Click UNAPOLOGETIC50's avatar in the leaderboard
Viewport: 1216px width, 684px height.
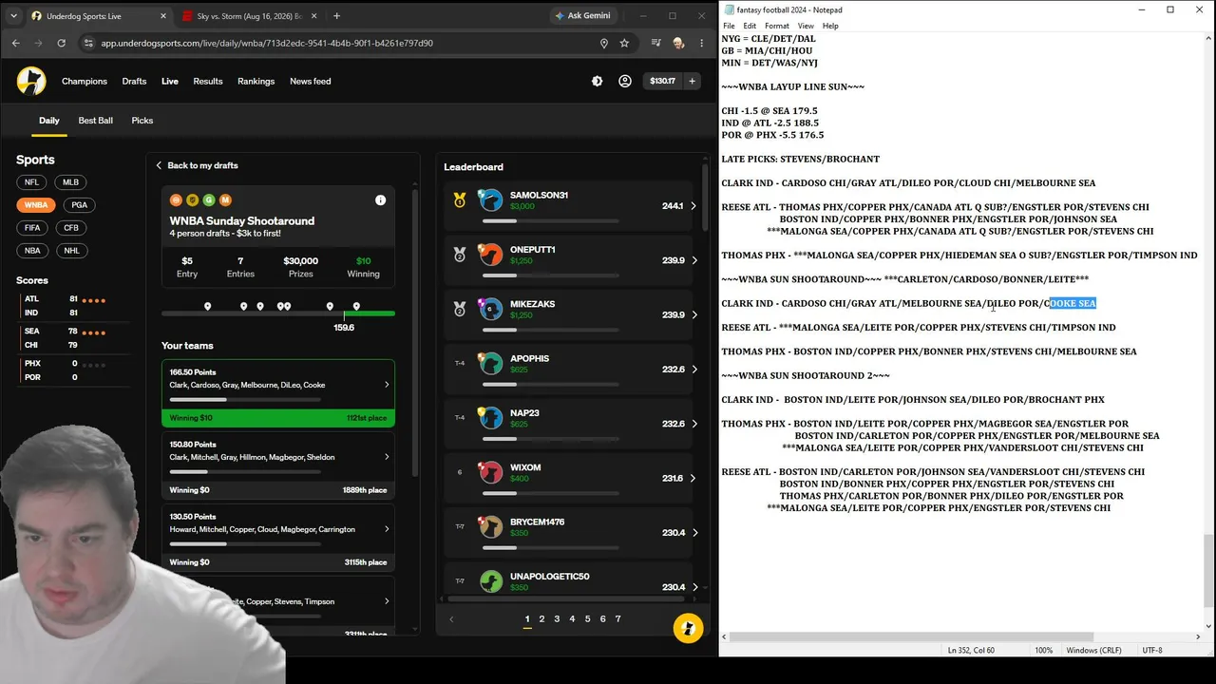[x=490, y=581]
